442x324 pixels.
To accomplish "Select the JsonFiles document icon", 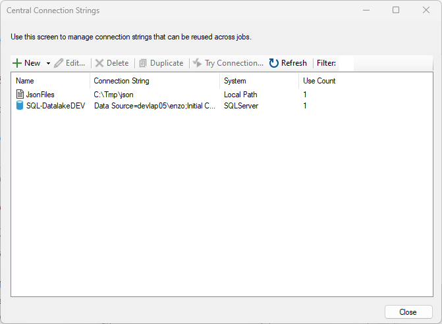I will click(x=20, y=94).
